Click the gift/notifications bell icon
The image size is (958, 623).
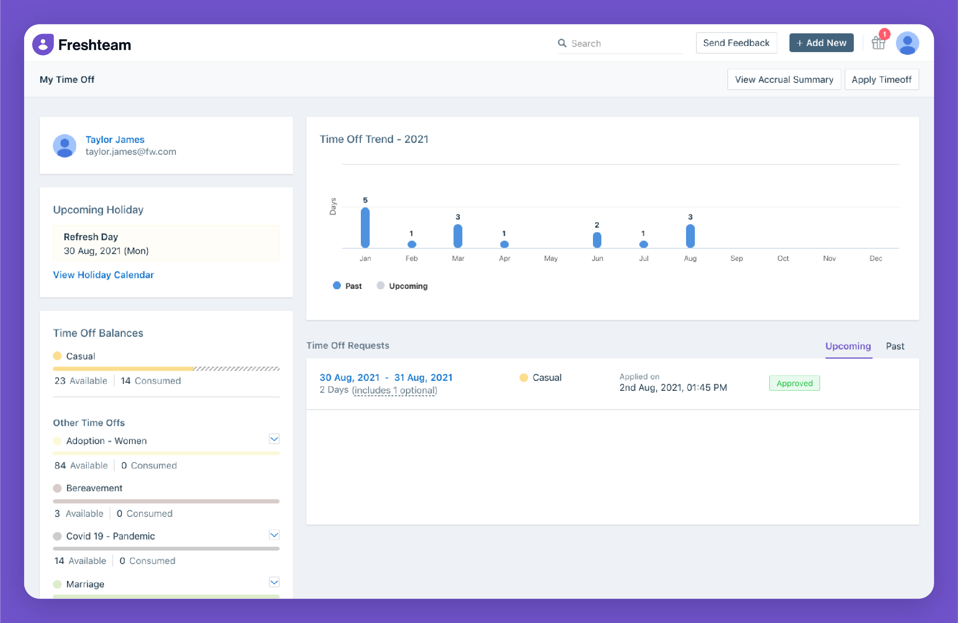(878, 43)
